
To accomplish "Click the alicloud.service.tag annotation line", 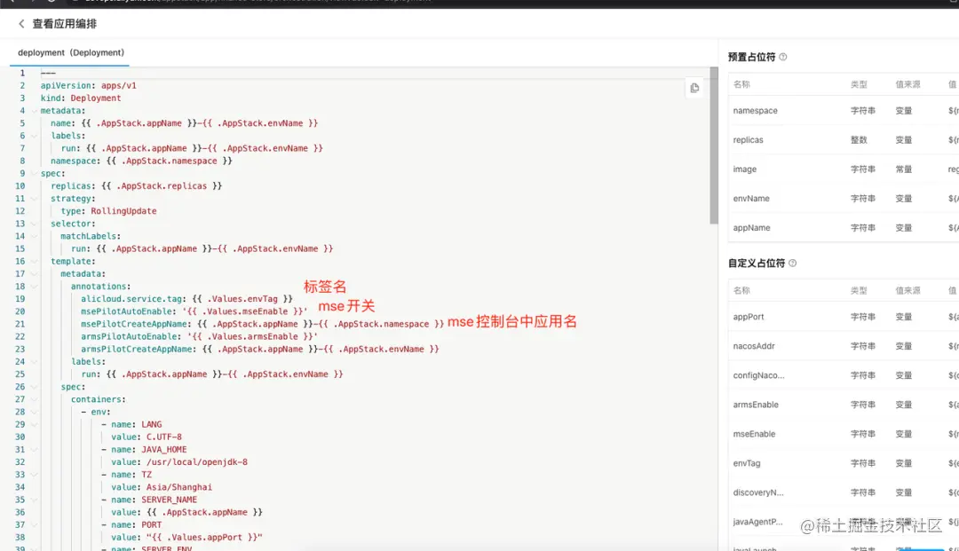I will pos(187,299).
